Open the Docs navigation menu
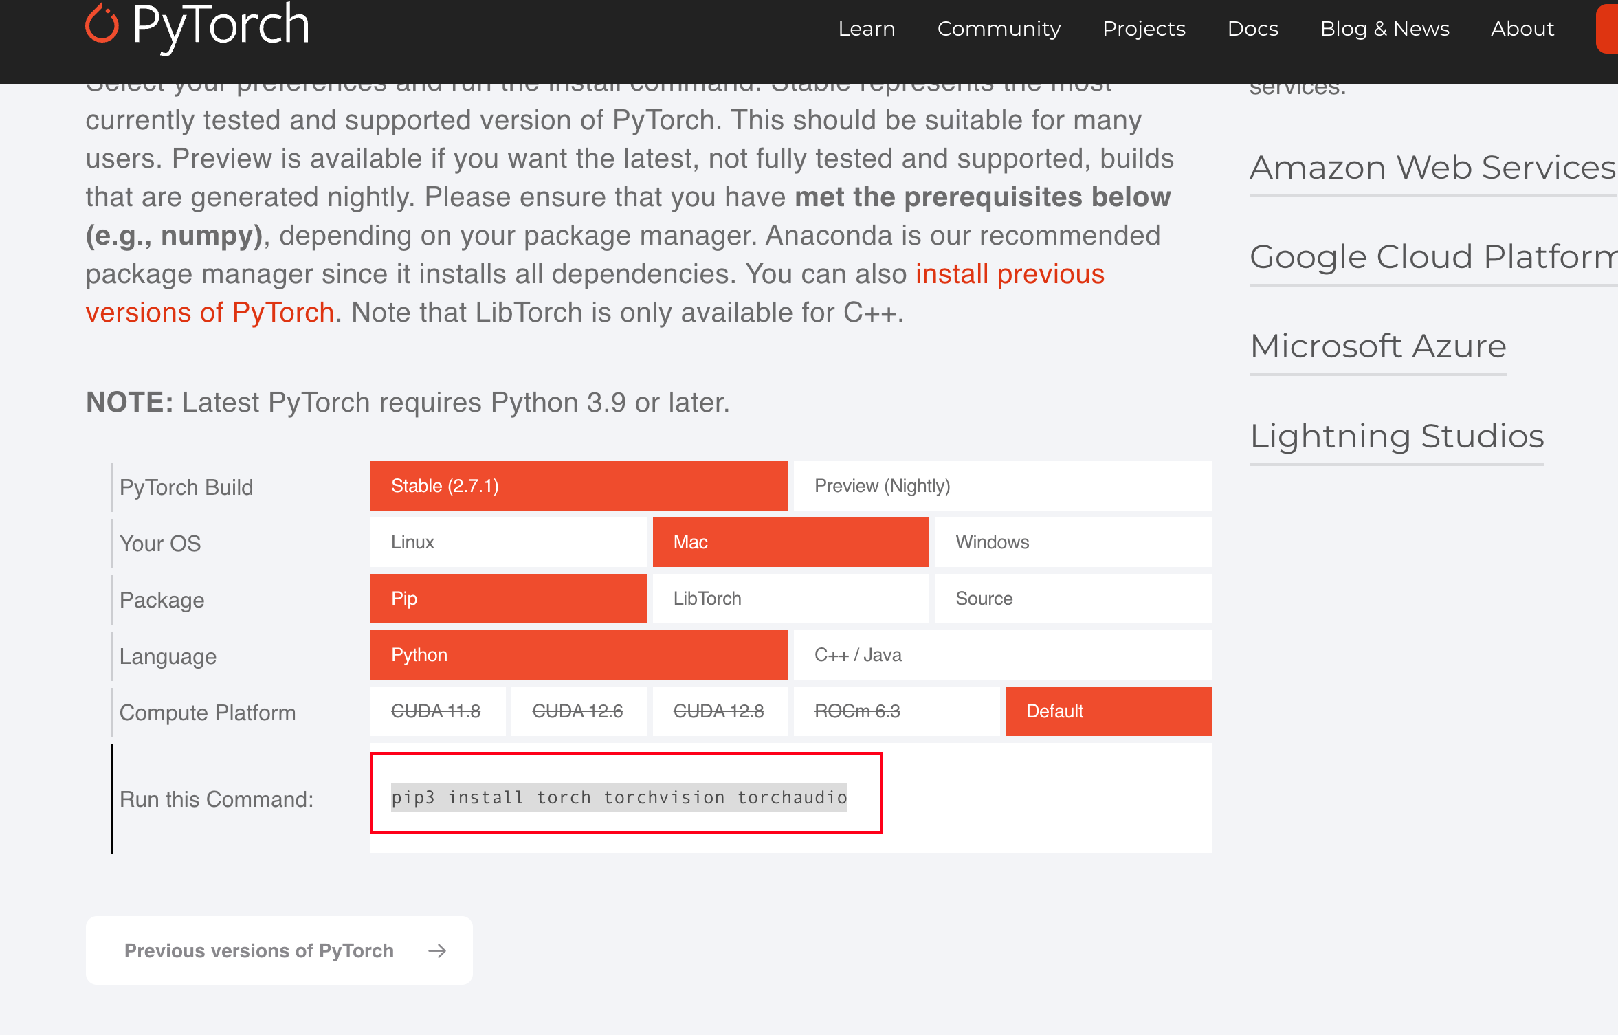 click(1252, 29)
